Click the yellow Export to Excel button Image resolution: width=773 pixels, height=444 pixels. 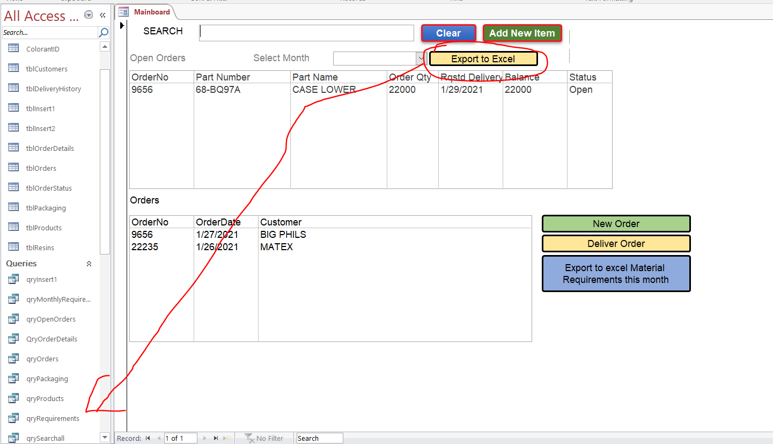pos(483,59)
